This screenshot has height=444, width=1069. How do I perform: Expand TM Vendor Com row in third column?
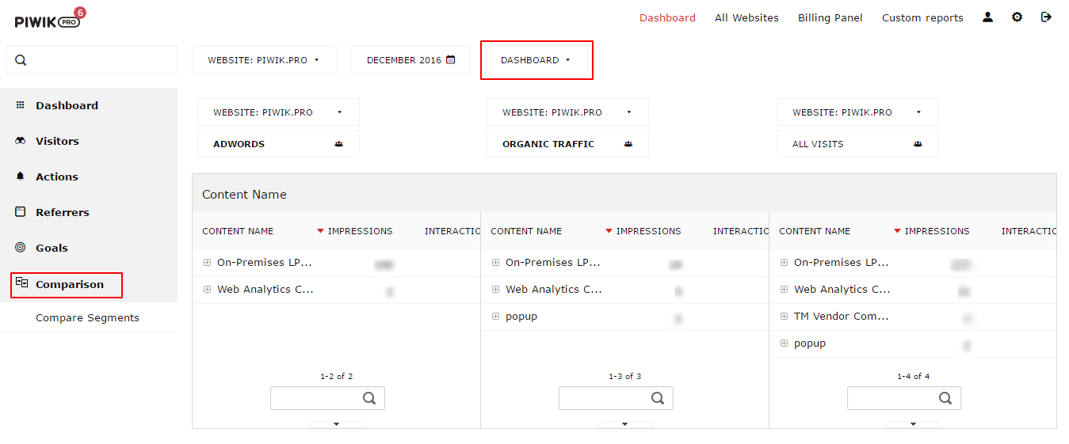[x=784, y=317]
